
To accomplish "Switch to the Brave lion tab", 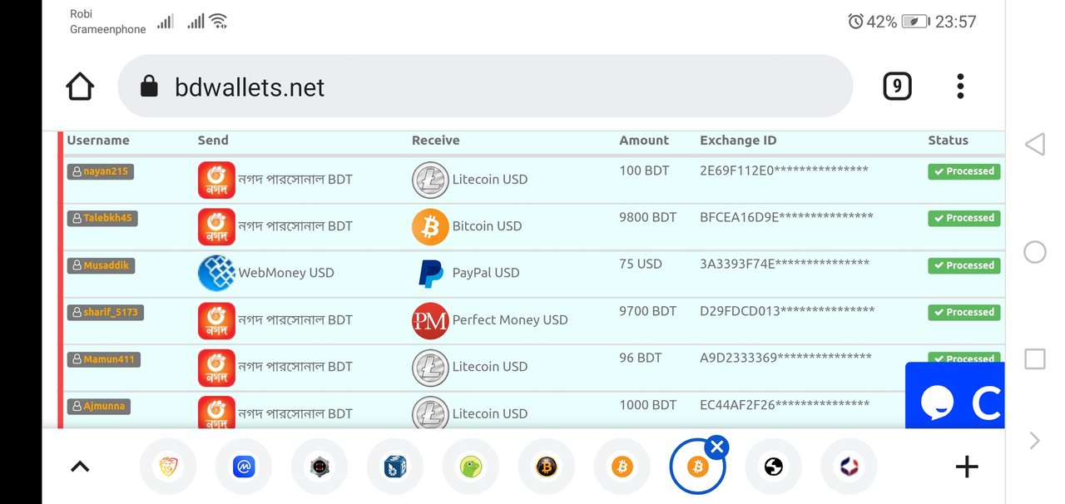I will (x=168, y=467).
